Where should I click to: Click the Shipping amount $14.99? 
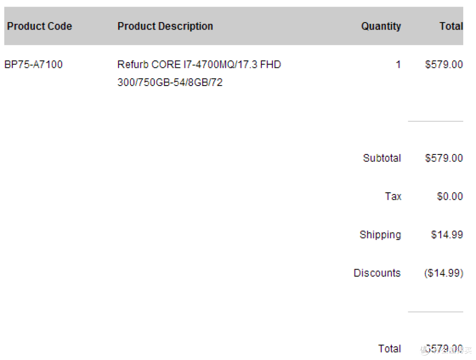[447, 235]
